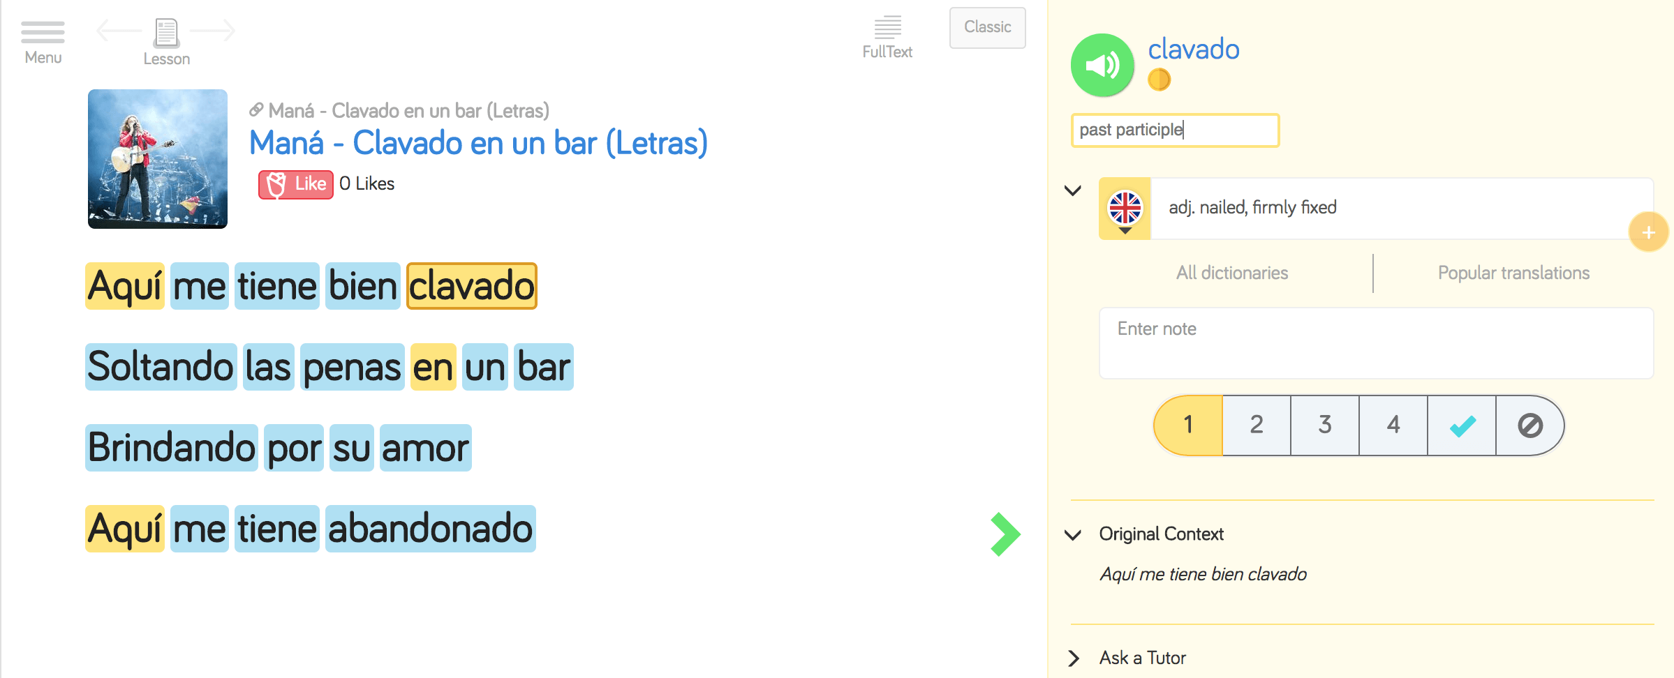Click the red Like button

coord(296,184)
